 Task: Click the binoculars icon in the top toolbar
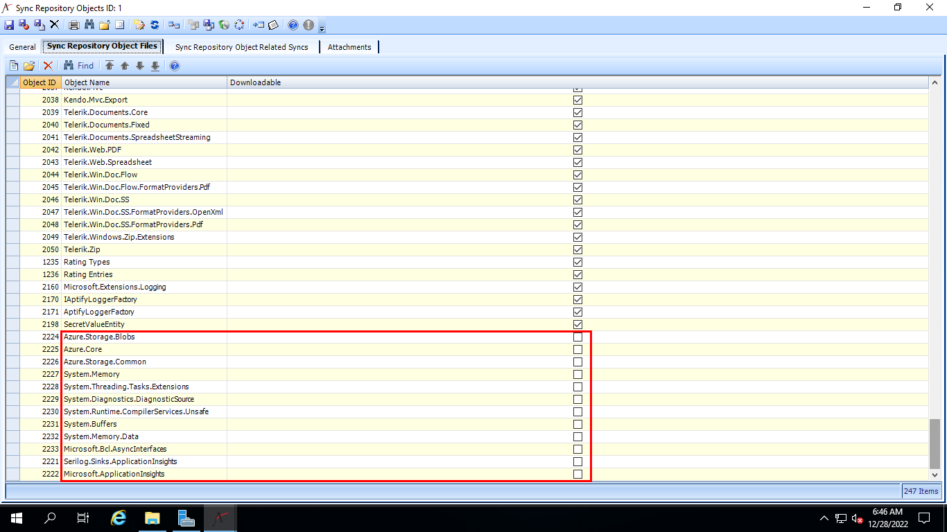89,25
